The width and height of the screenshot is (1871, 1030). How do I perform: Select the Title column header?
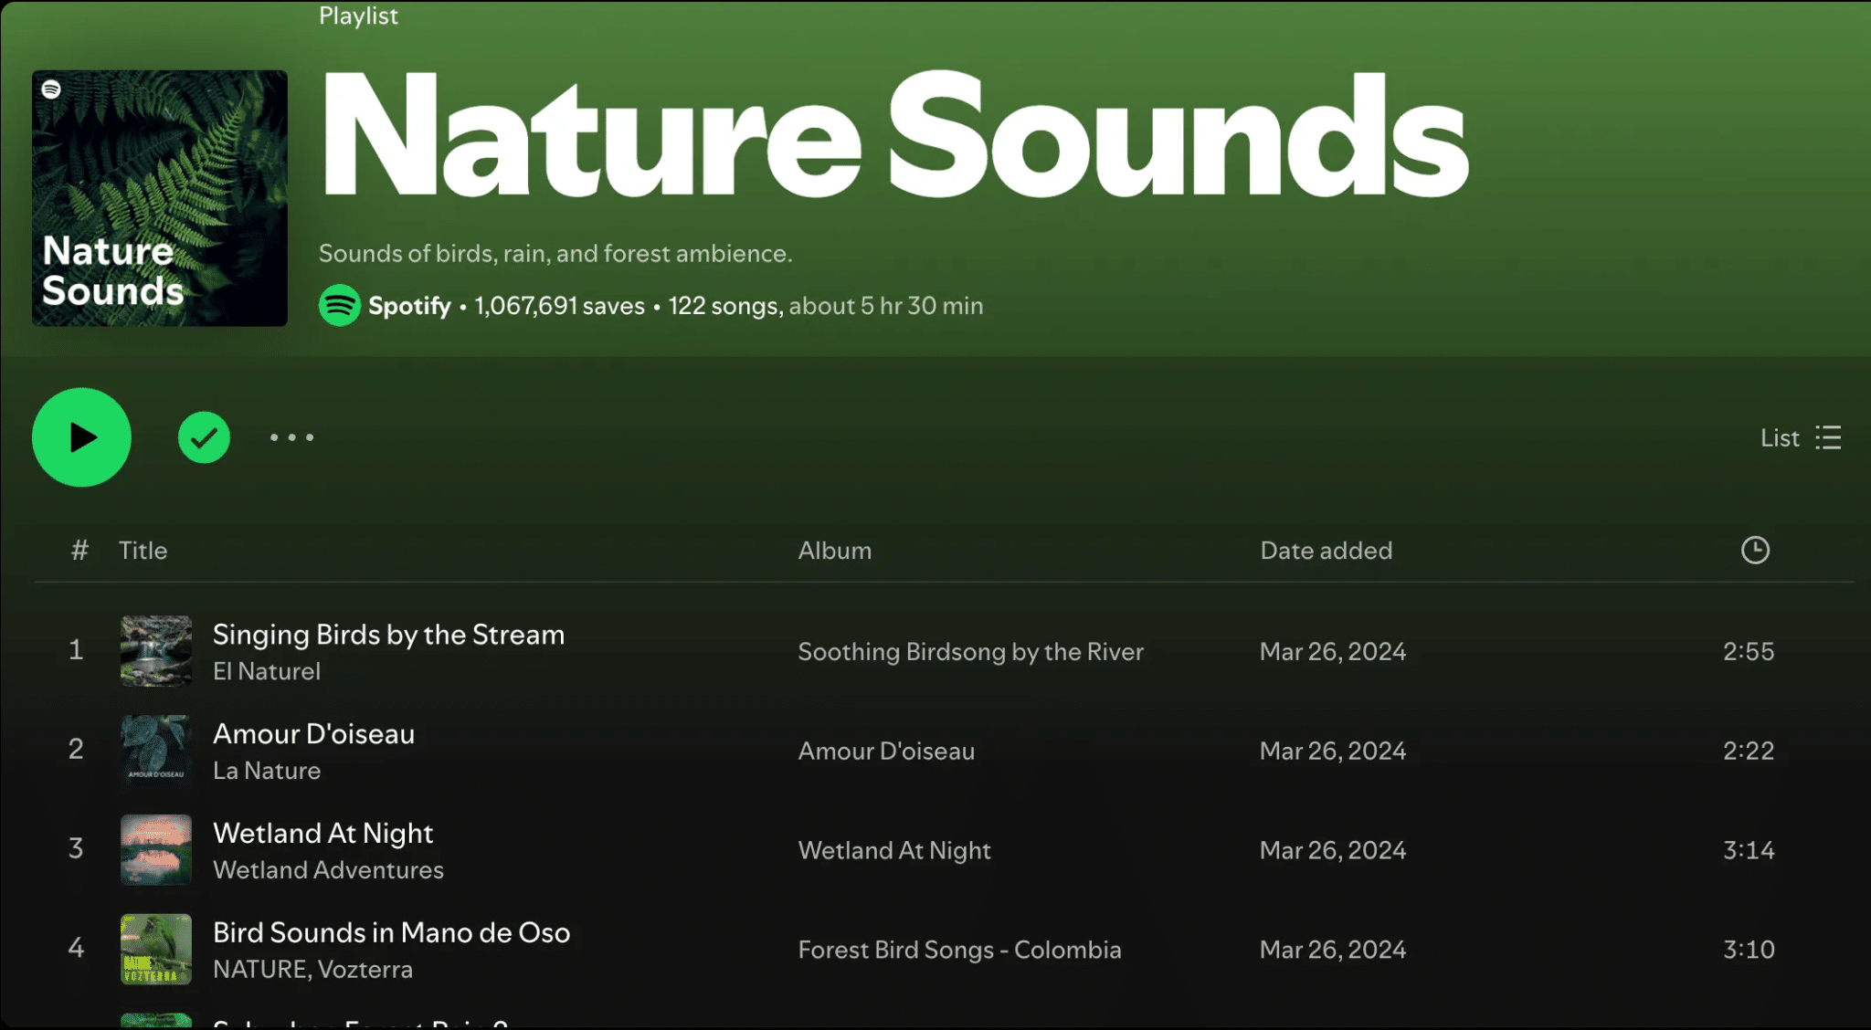click(143, 550)
